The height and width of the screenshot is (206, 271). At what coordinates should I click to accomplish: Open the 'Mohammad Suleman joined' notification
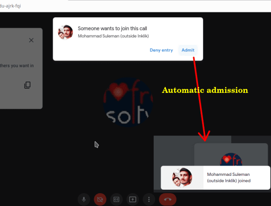(215, 177)
